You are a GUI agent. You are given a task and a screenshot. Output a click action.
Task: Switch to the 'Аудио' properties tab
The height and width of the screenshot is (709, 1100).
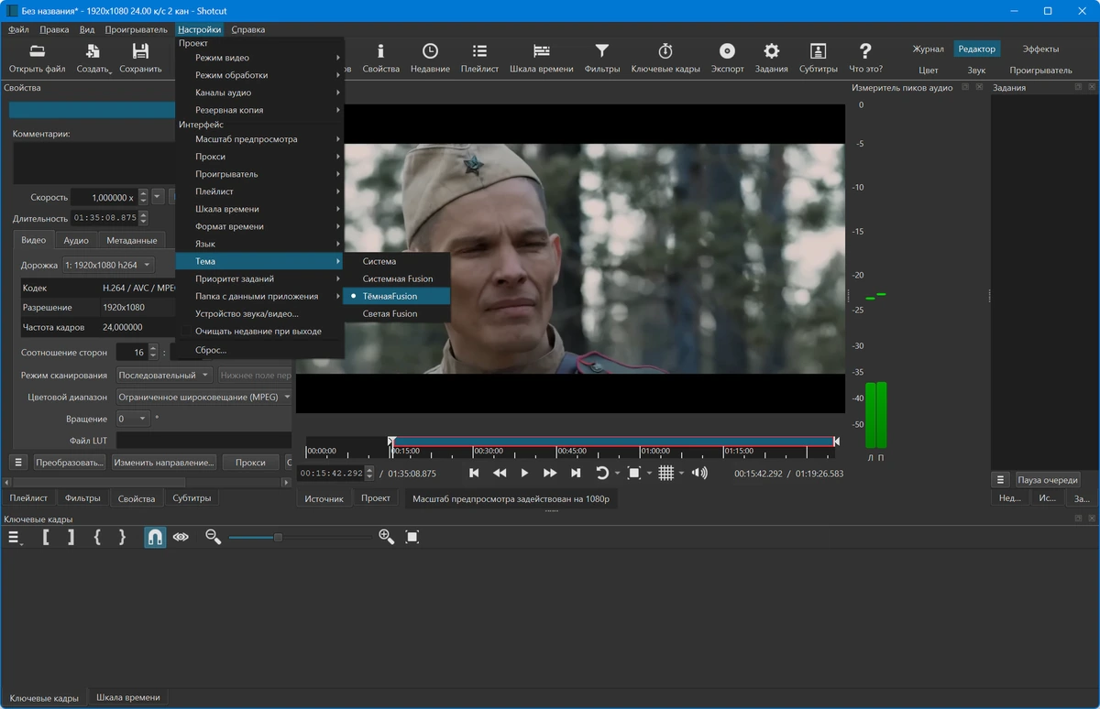(x=76, y=240)
